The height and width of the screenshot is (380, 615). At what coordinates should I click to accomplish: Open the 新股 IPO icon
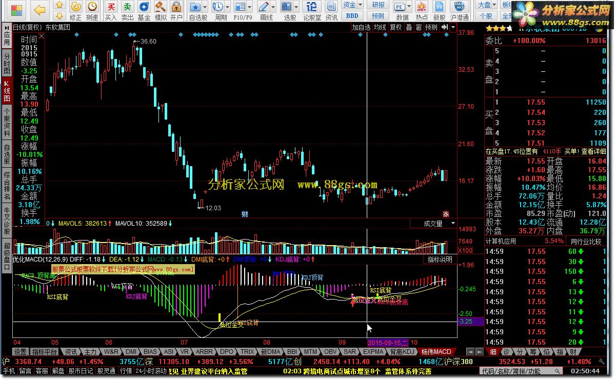439,11
